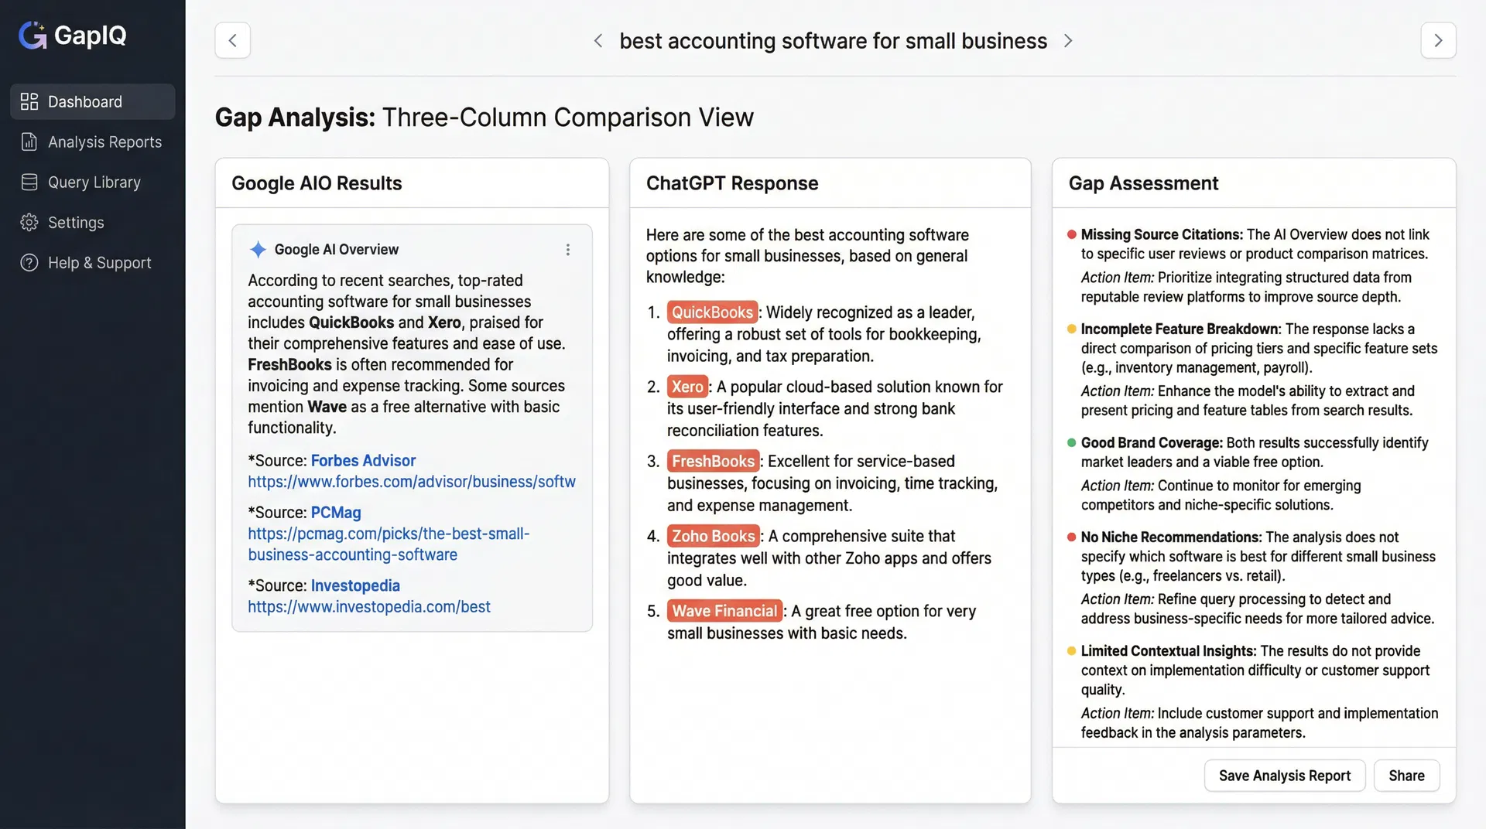Click the 'Good Brand Coverage:' heading

[x=1152, y=442]
